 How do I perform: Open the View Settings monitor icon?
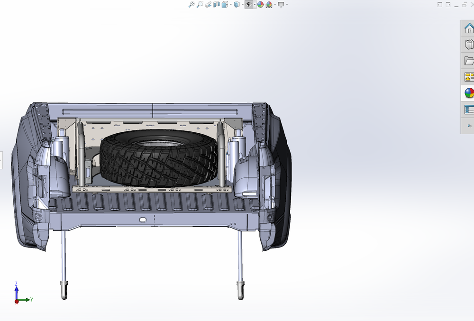pyautogui.click(x=281, y=4)
